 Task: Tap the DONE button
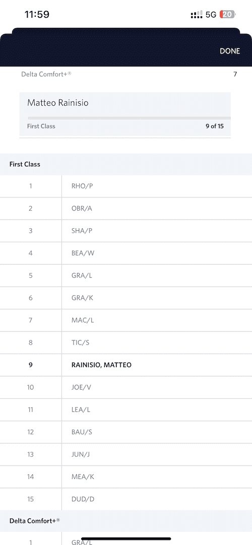[x=230, y=51]
